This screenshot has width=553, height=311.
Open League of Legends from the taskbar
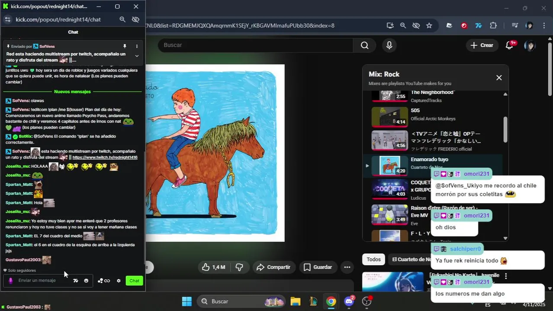(x=313, y=301)
